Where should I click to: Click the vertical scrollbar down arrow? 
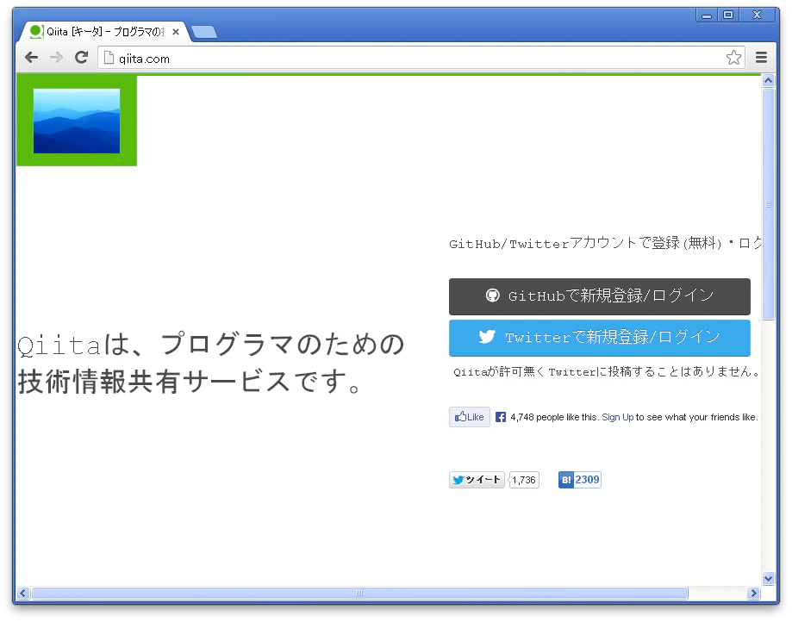tap(768, 578)
